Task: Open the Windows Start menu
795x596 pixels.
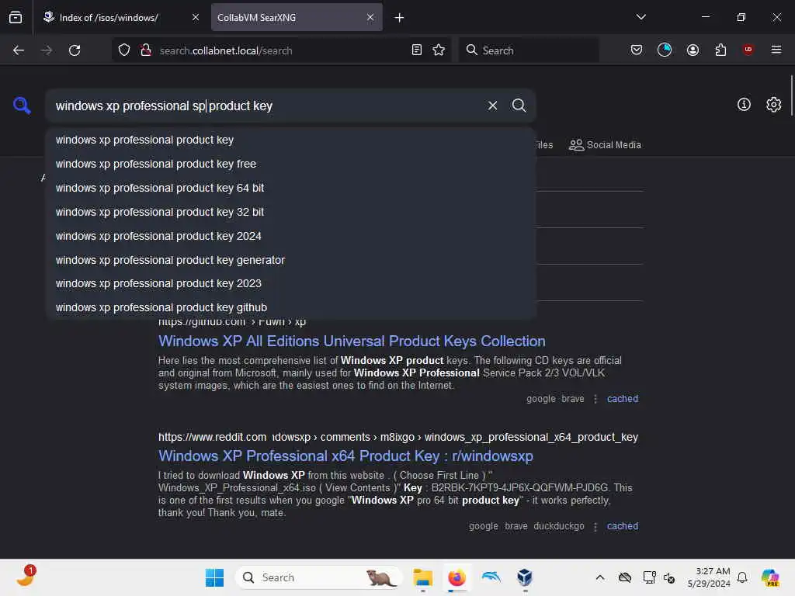Action: [214, 577]
